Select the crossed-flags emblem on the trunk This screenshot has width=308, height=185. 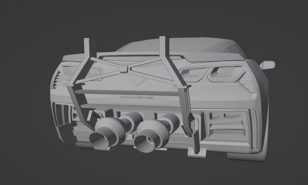coord(137,81)
